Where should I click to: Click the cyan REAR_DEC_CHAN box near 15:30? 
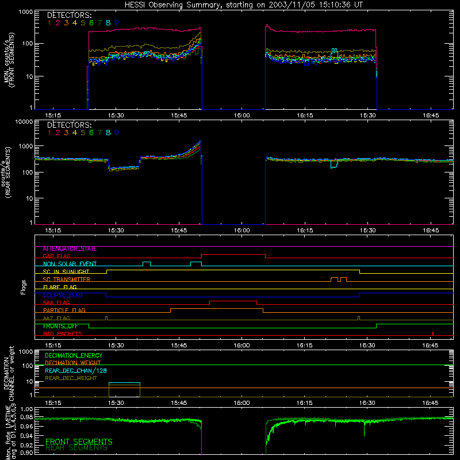click(124, 383)
